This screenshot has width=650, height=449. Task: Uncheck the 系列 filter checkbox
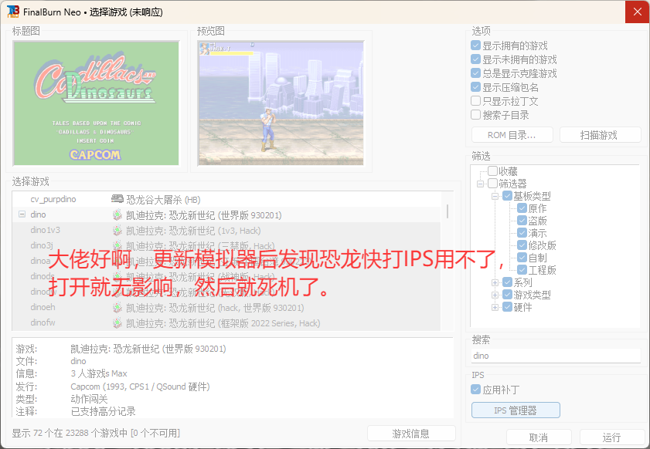507,282
